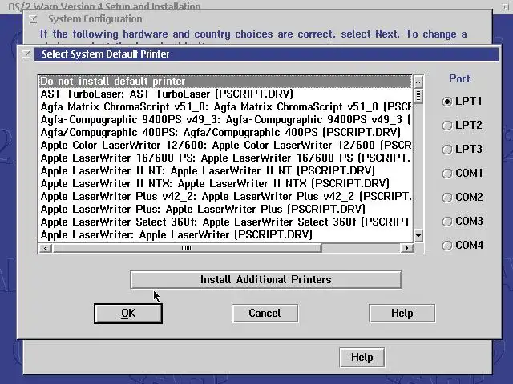Click the list's scroll up arrow

(x=418, y=82)
